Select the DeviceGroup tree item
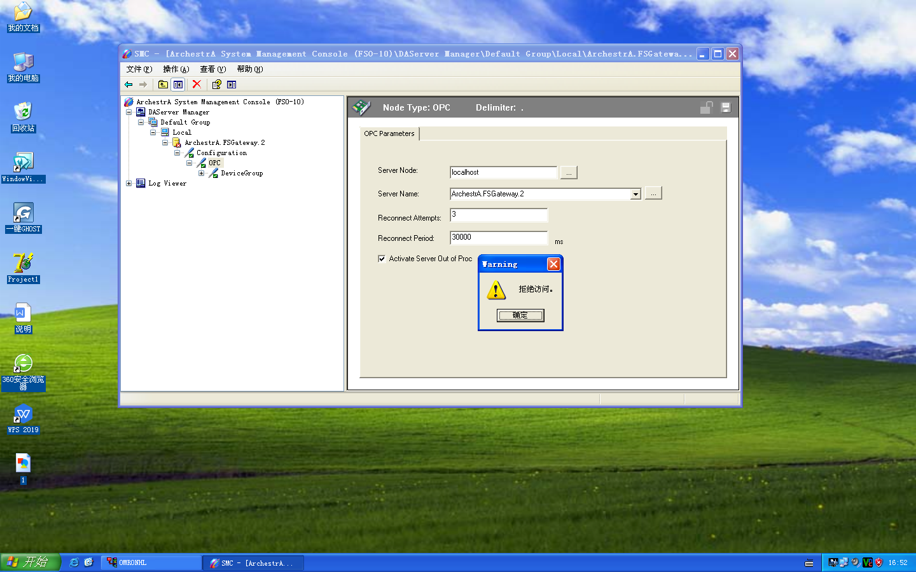Image resolution: width=916 pixels, height=572 pixels. click(x=242, y=173)
